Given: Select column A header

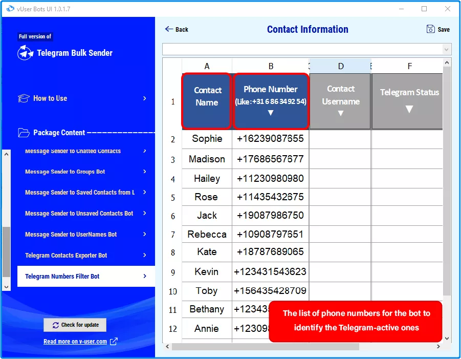Looking at the screenshot, I should [207, 66].
